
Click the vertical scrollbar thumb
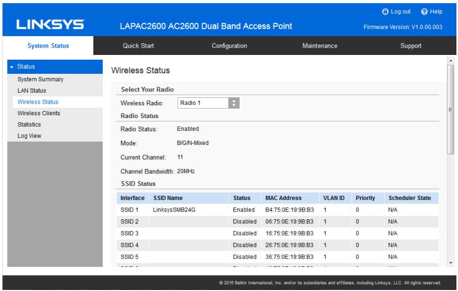(451, 109)
